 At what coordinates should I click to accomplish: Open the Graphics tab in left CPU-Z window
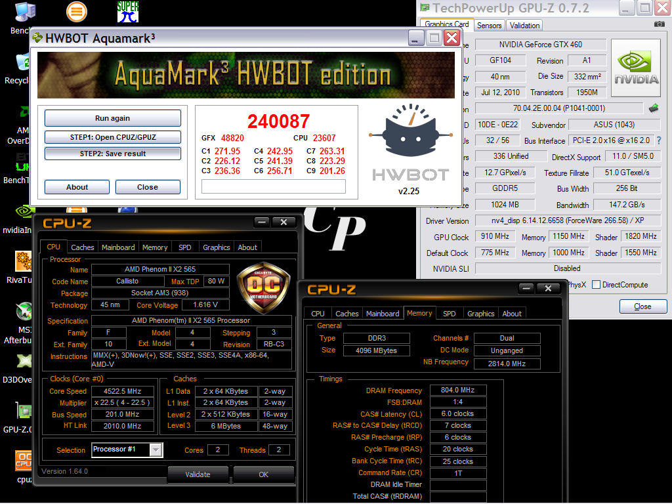tap(217, 247)
